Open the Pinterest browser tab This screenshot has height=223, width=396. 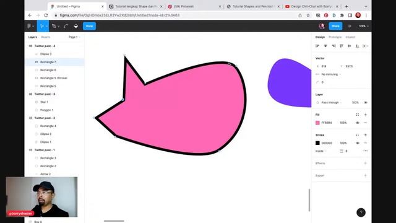(x=194, y=6)
